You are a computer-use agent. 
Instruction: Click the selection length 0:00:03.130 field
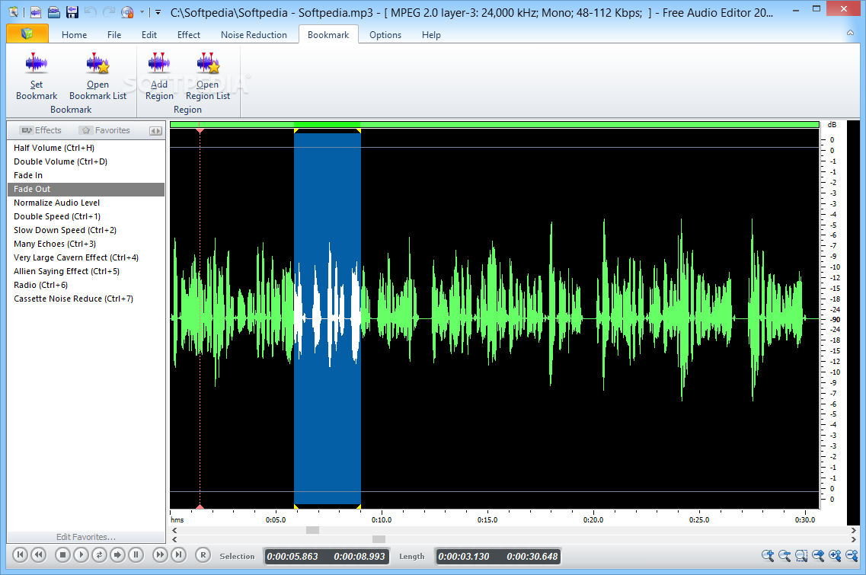pyautogui.click(x=464, y=557)
